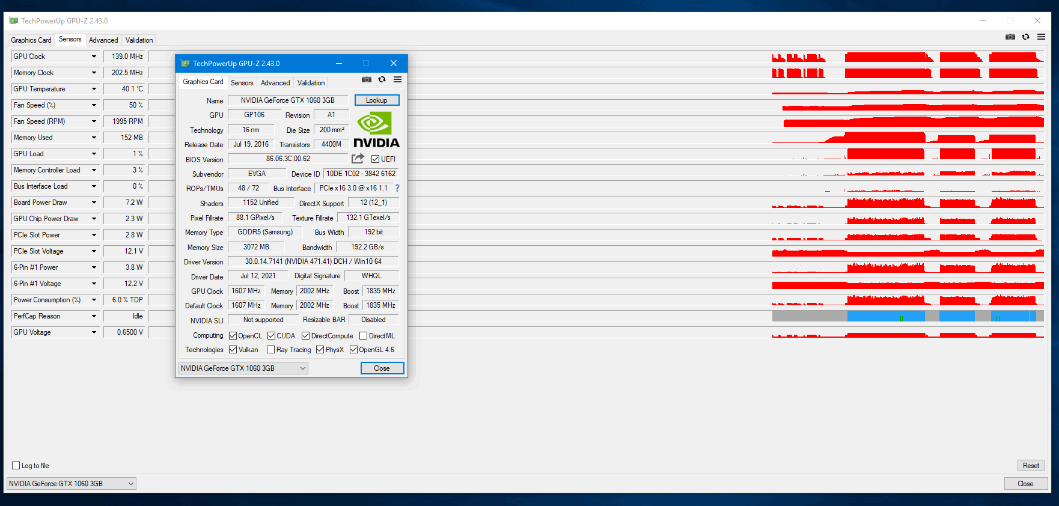
Task: Open hamburger menu in background Sensors window
Action: 1041,37
